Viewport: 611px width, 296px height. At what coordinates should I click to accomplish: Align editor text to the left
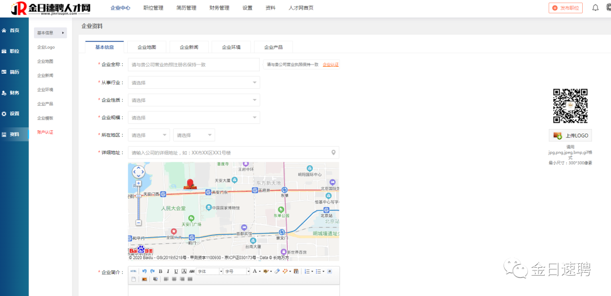[x=166, y=279]
